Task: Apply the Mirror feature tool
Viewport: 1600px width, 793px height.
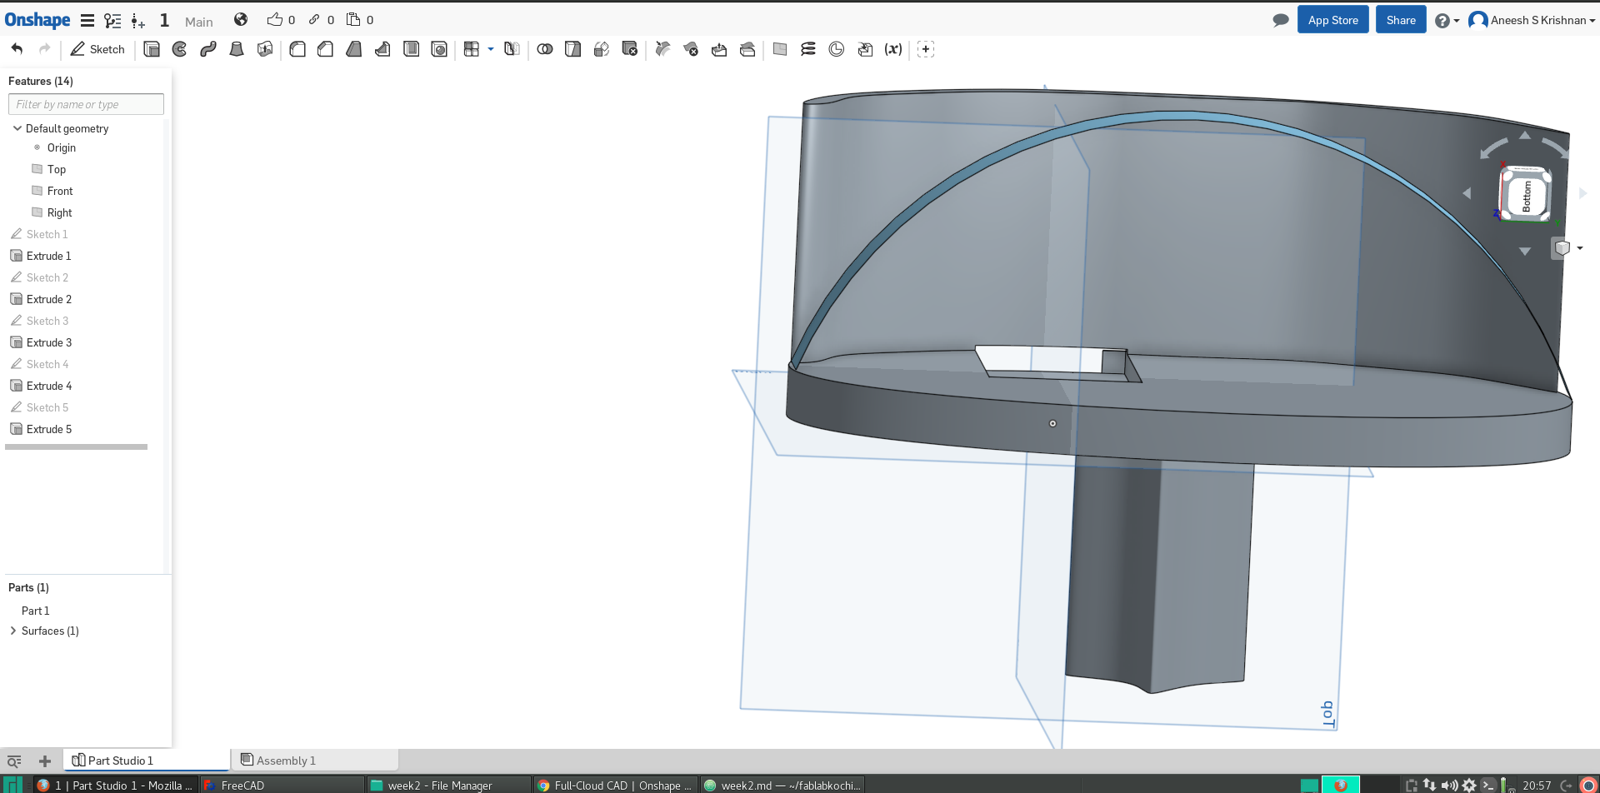Action: pos(512,49)
